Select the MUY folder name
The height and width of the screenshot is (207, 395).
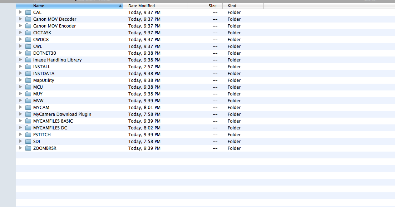[x=38, y=94]
